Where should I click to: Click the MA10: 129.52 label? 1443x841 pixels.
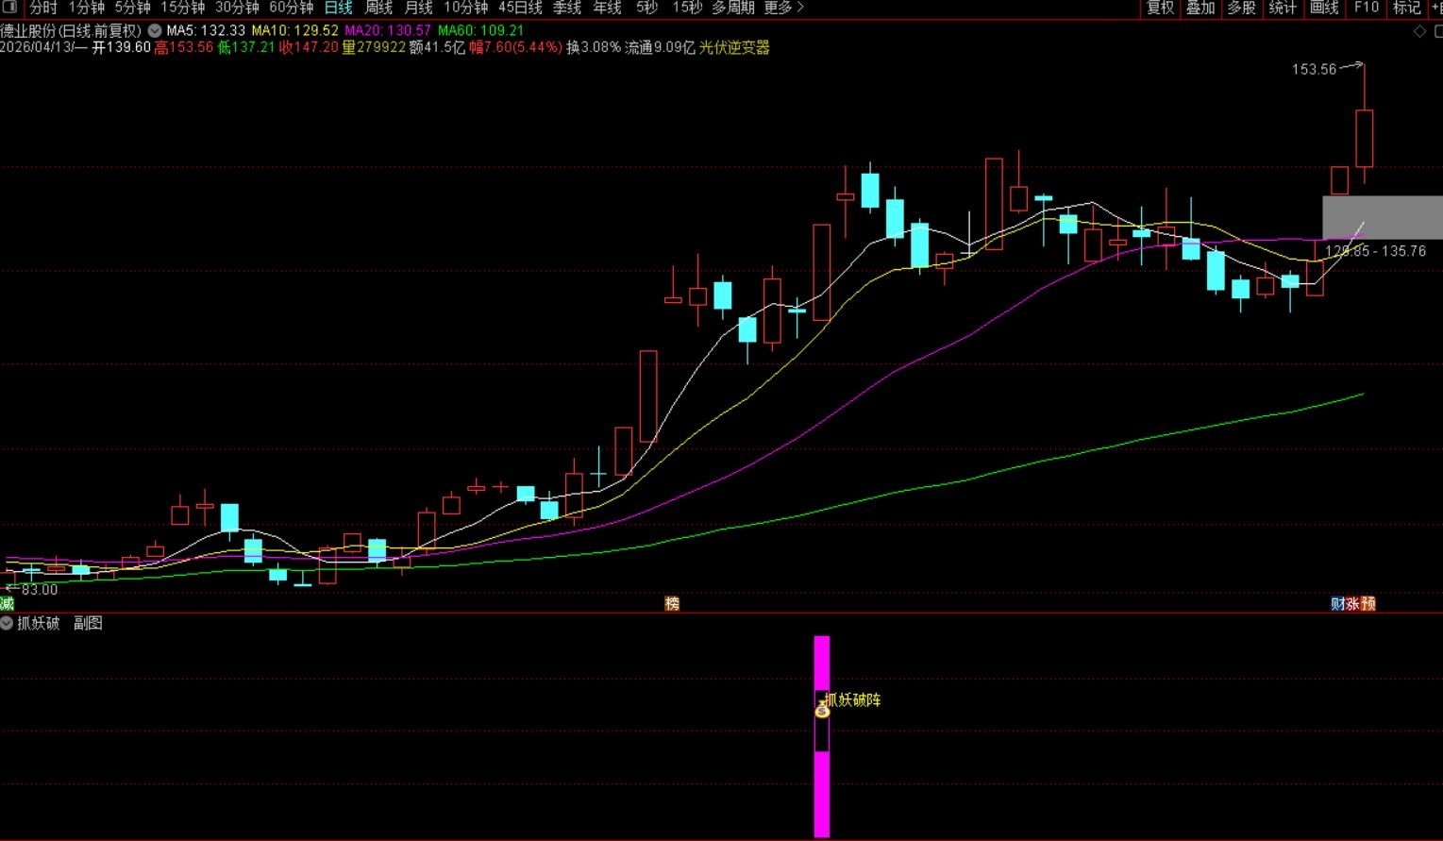click(x=294, y=30)
